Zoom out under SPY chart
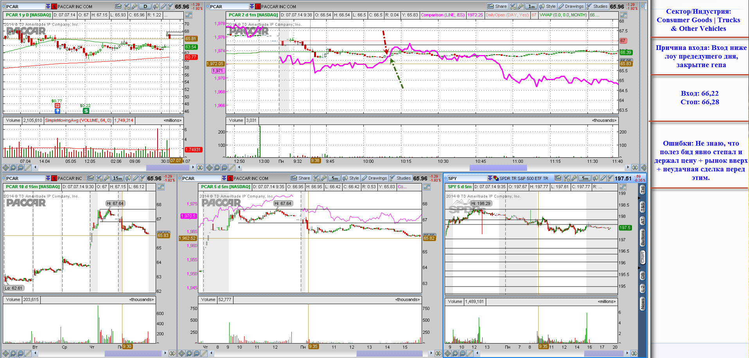749x358 pixels. 462,353
